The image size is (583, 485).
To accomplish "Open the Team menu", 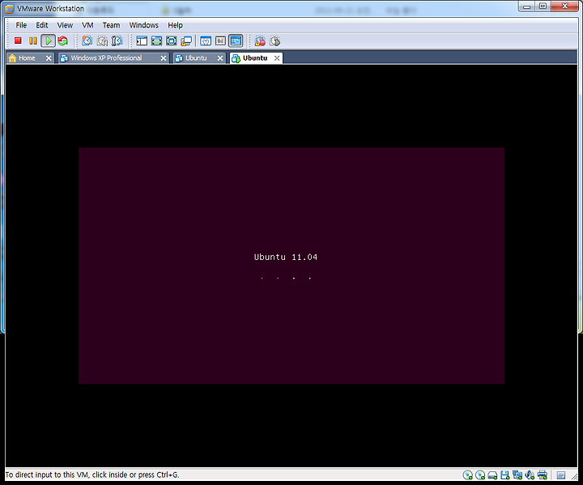I will tap(111, 25).
